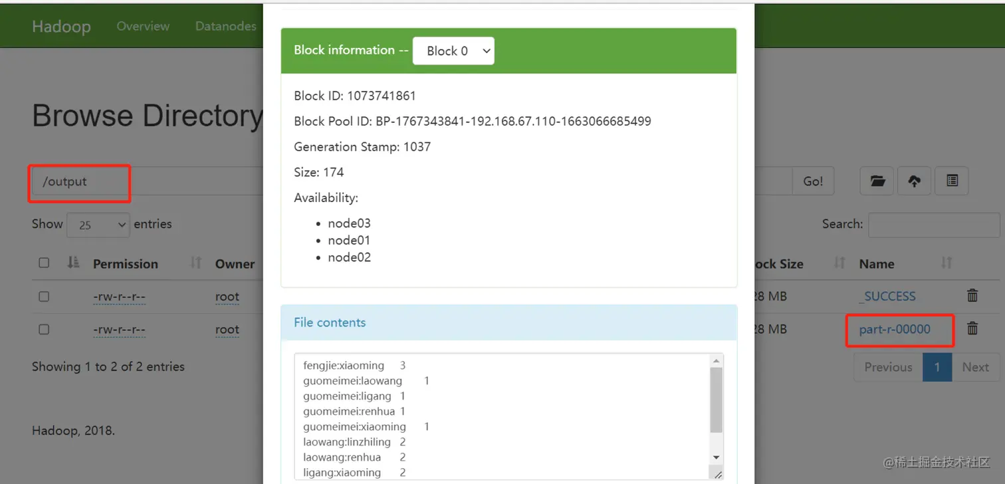Screen dimensions: 1005x484
Task: Click node01 in the Availability list
Action: coord(349,240)
